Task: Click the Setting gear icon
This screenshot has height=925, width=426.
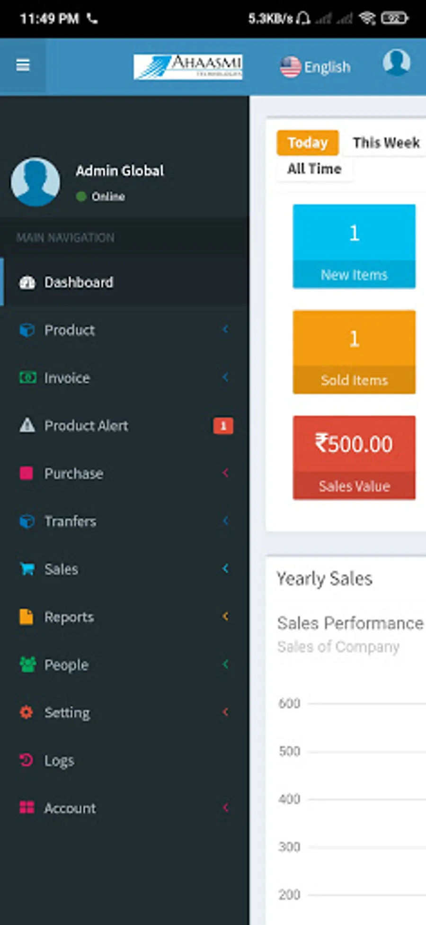Action: [27, 712]
